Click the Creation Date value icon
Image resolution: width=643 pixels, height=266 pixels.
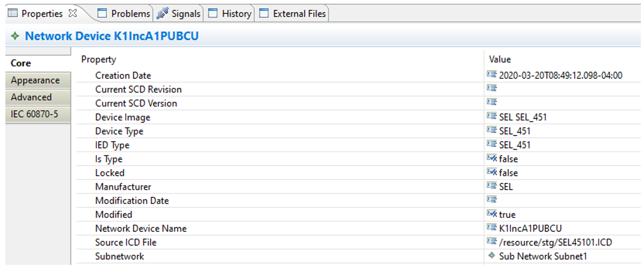tap(492, 76)
